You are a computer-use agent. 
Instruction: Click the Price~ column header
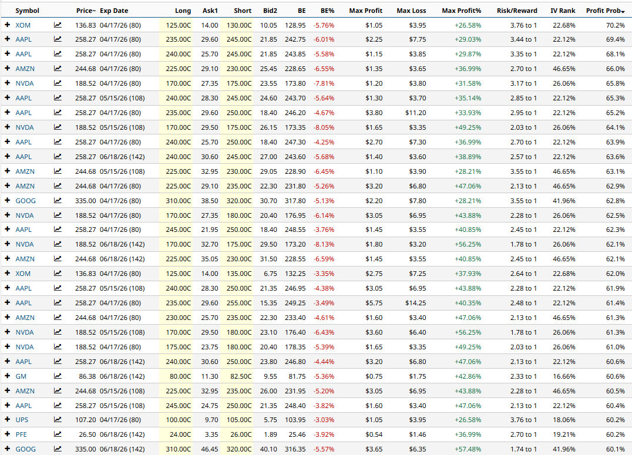coord(86,11)
